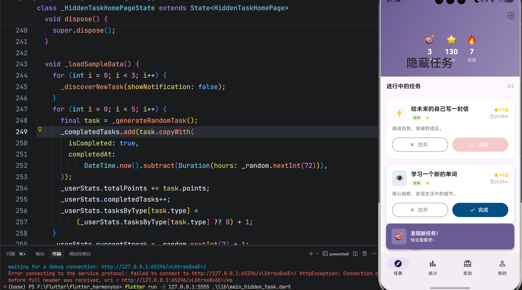The image size is (522, 290).
Task: Click line number 243 in the gutter
Action: click(x=22, y=64)
